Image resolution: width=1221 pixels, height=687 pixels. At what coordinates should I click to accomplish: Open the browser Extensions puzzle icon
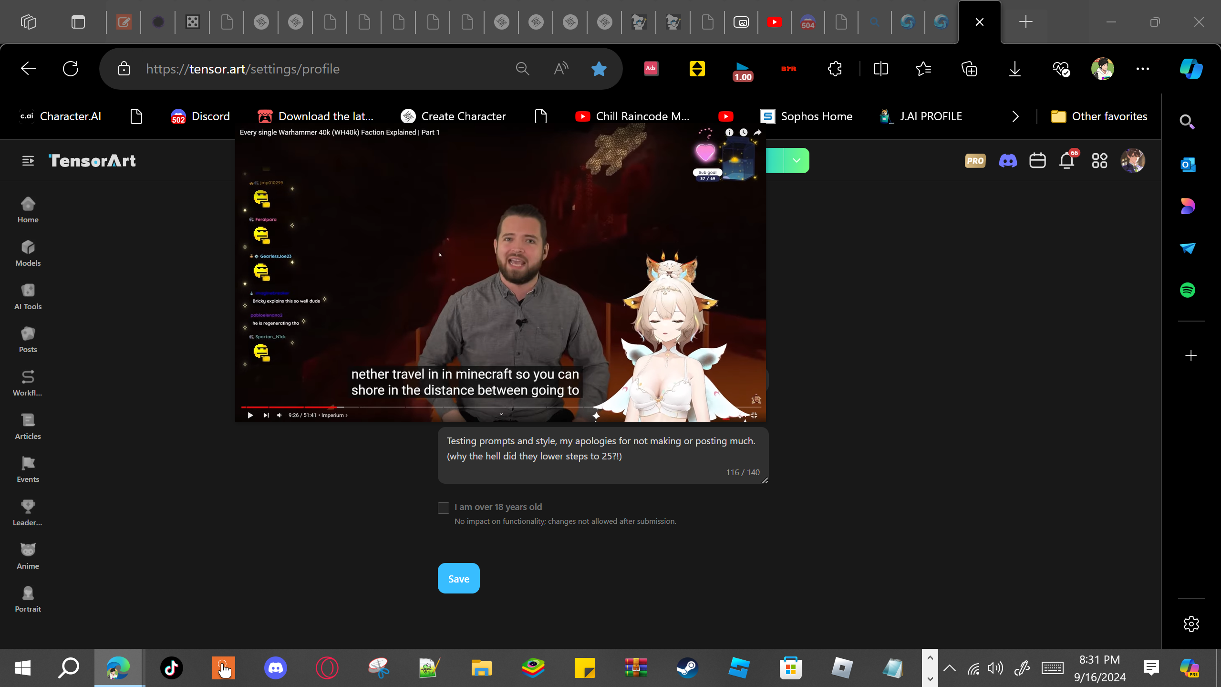[x=835, y=69]
